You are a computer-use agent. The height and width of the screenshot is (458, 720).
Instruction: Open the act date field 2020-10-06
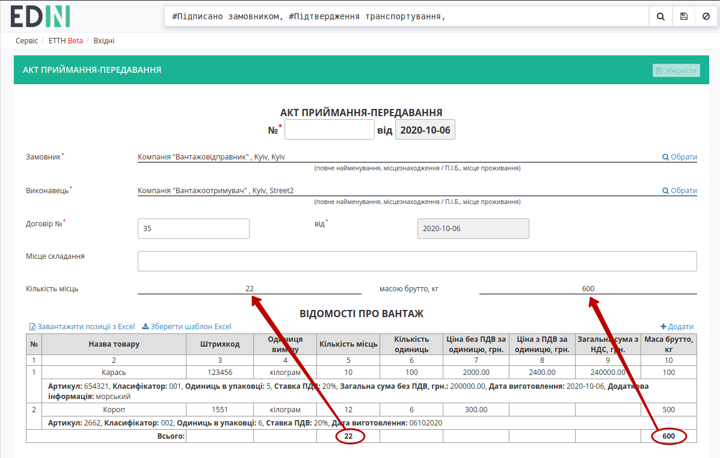coord(425,129)
